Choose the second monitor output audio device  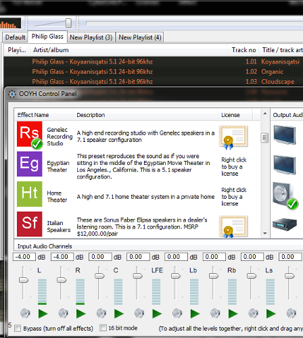click(x=285, y=164)
